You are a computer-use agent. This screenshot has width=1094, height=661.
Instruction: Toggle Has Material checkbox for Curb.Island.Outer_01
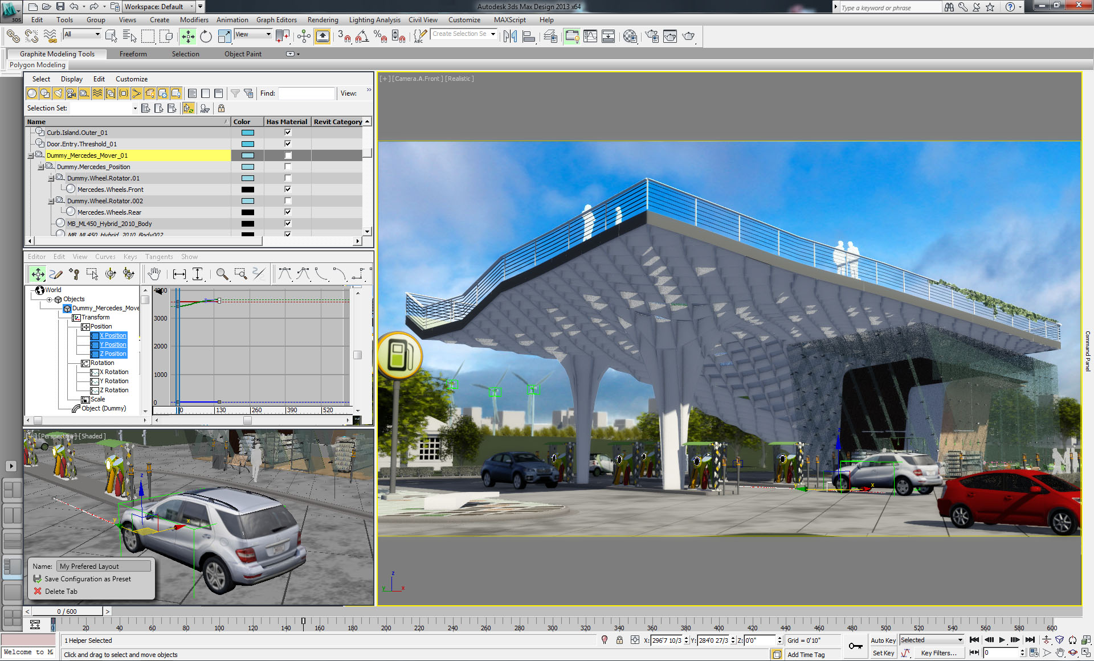(x=287, y=132)
